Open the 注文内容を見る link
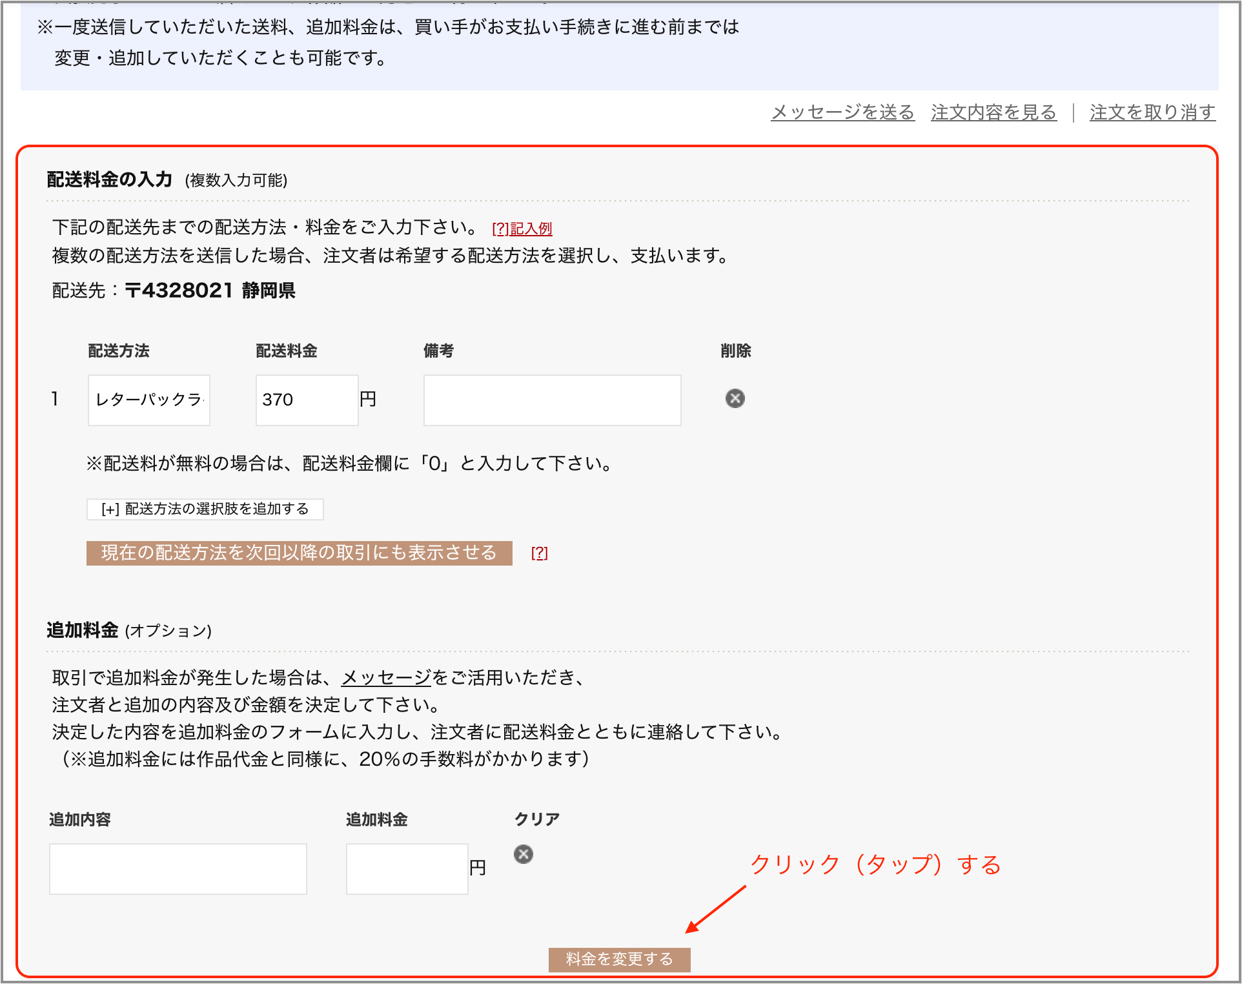1242x984 pixels. (x=993, y=112)
